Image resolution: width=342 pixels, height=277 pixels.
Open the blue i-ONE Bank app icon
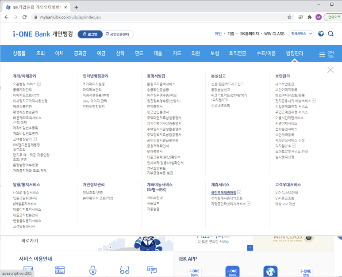coord(232,271)
